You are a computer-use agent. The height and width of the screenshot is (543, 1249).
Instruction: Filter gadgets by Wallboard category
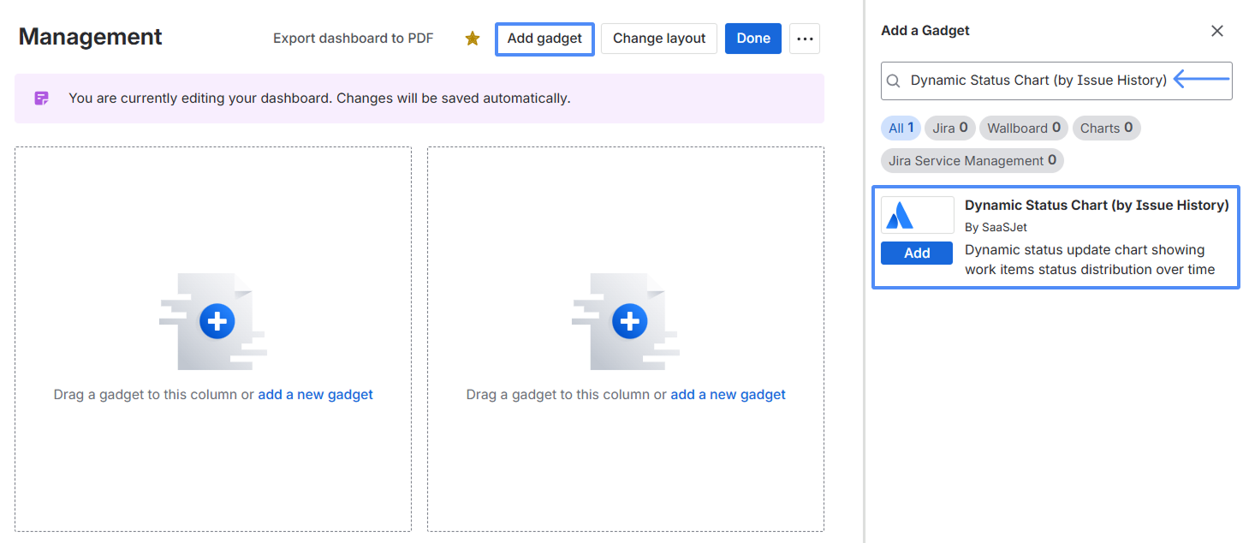point(1023,128)
